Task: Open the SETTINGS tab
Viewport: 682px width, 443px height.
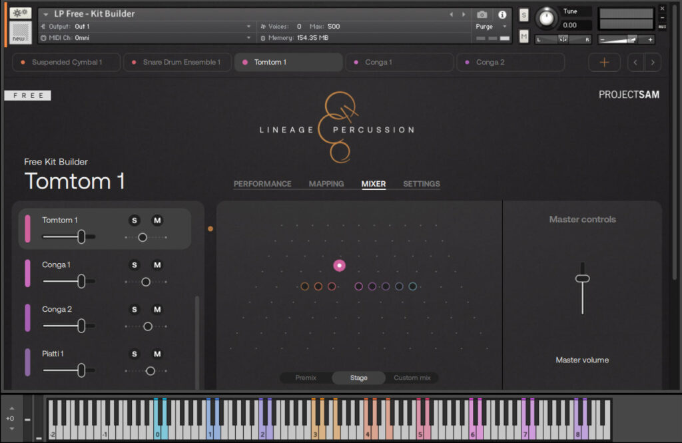Action: [x=421, y=184]
